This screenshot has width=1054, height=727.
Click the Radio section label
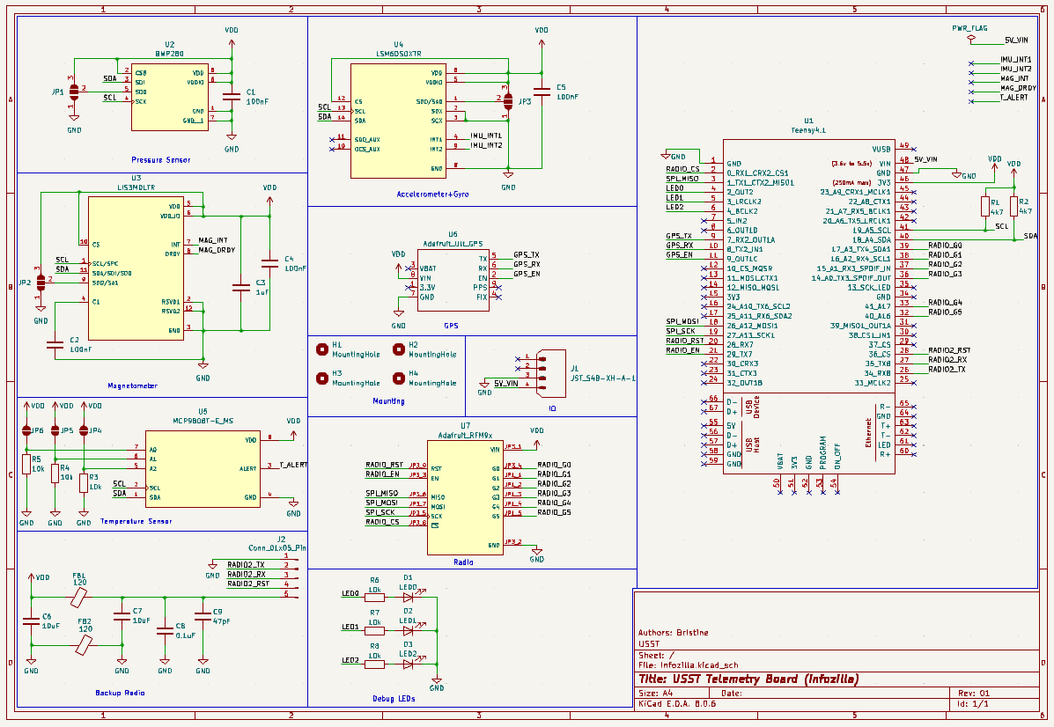pyautogui.click(x=463, y=562)
